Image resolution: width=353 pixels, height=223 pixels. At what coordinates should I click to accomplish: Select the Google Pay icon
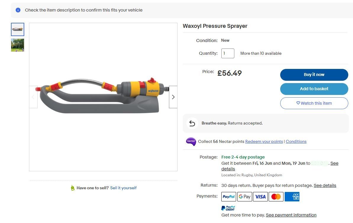point(245,197)
